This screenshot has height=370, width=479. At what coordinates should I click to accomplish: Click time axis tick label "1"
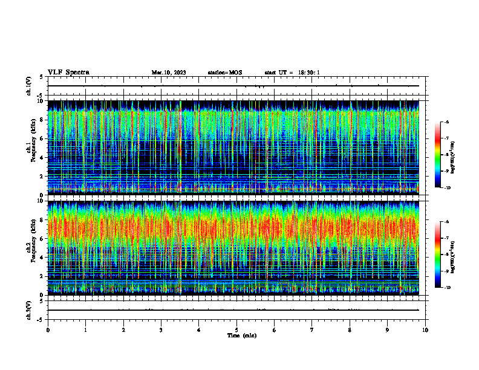click(85, 330)
